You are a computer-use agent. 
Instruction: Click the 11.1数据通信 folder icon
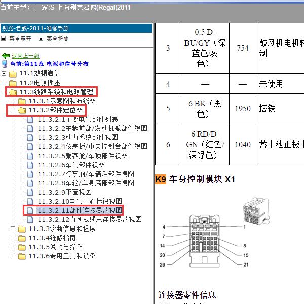[13, 73]
